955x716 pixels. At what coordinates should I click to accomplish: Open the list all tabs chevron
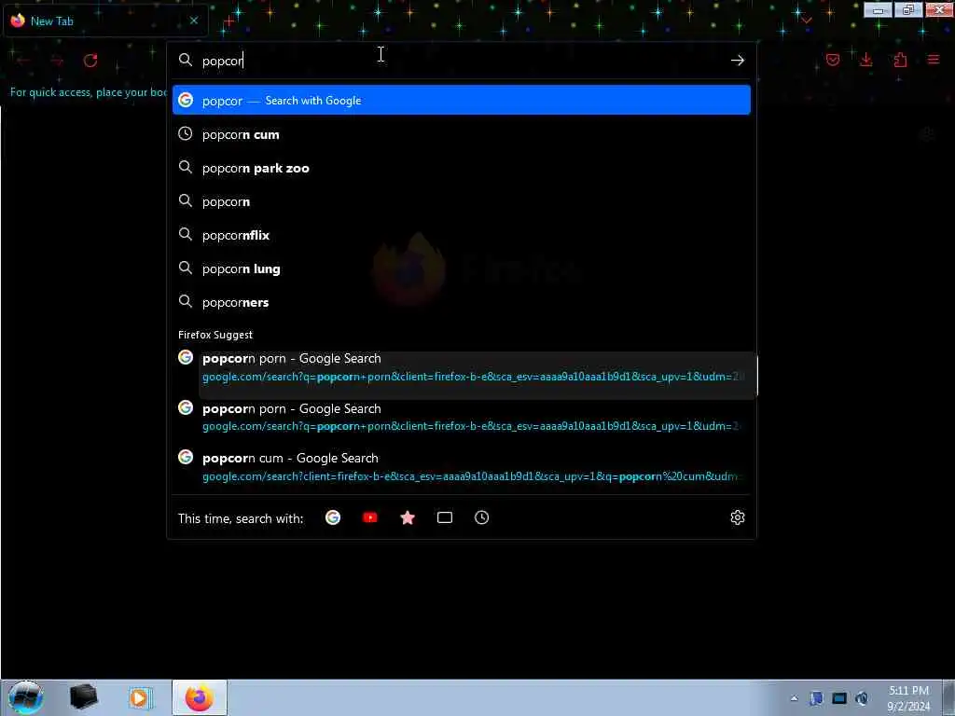(807, 21)
